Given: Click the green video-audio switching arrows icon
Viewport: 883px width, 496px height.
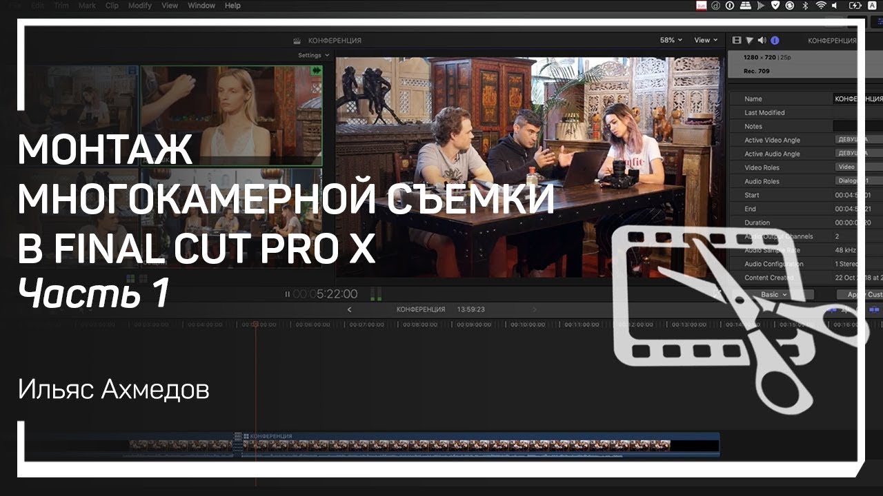Looking at the screenshot, I should (317, 70).
